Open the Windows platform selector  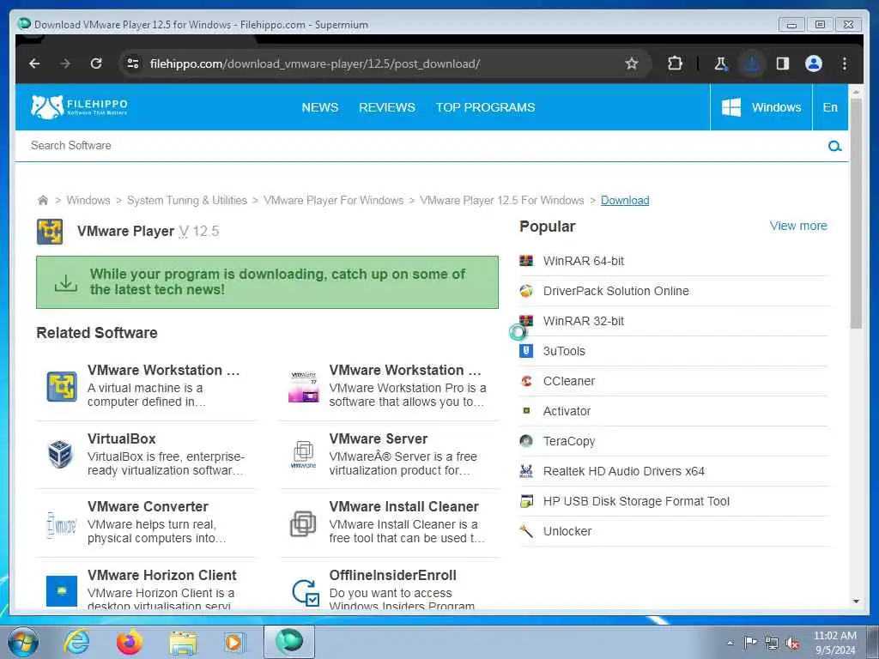pyautogui.click(x=761, y=107)
